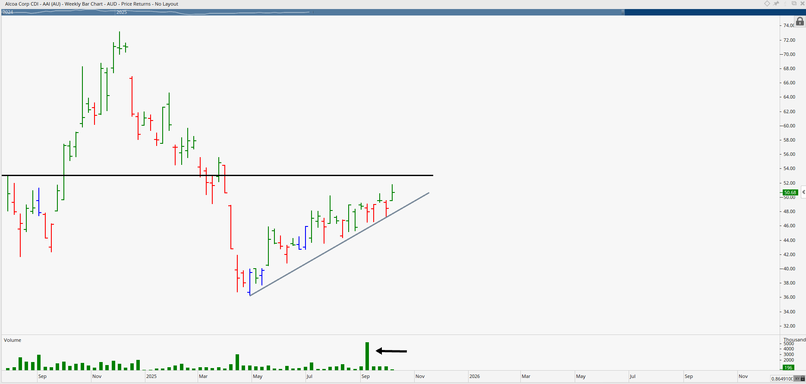Click the chain link icon in title bar
The width and height of the screenshot is (806, 384).
(x=785, y=3)
